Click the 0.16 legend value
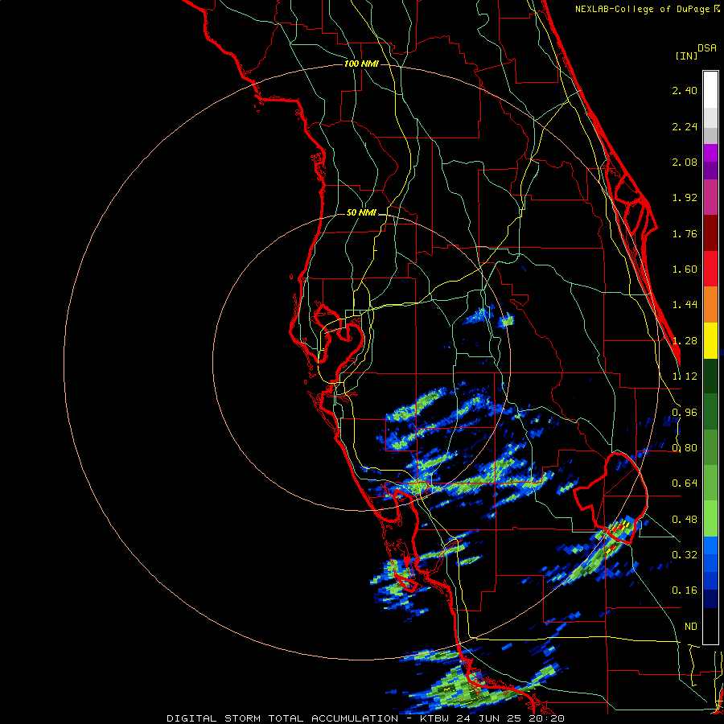The height and width of the screenshot is (724, 724). coord(685,590)
